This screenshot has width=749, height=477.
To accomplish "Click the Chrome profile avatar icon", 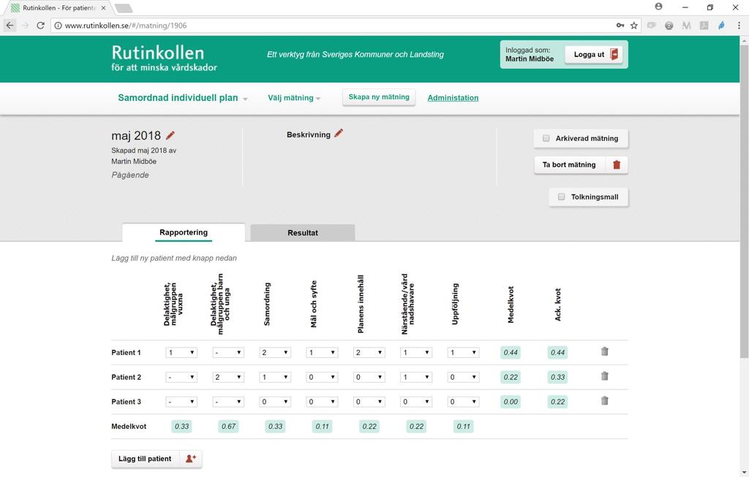I will tap(659, 7).
